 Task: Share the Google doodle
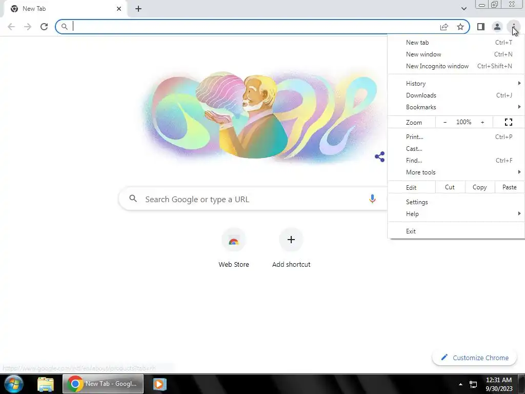[x=380, y=156]
